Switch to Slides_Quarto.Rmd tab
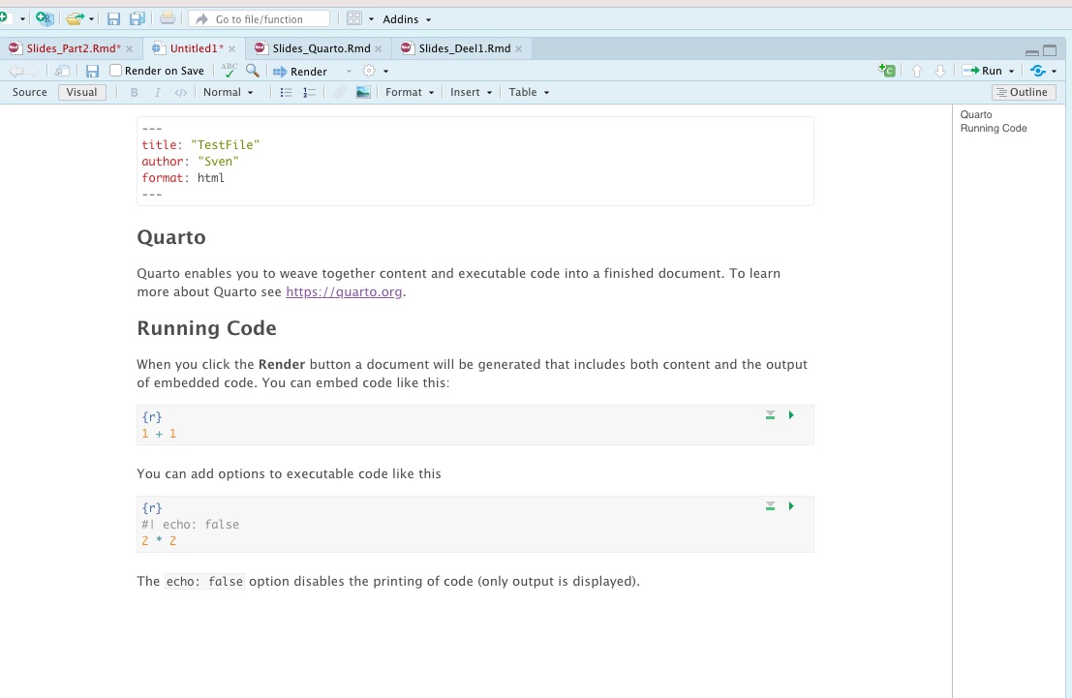Screen dimensions: 1072x698 tap(321, 48)
